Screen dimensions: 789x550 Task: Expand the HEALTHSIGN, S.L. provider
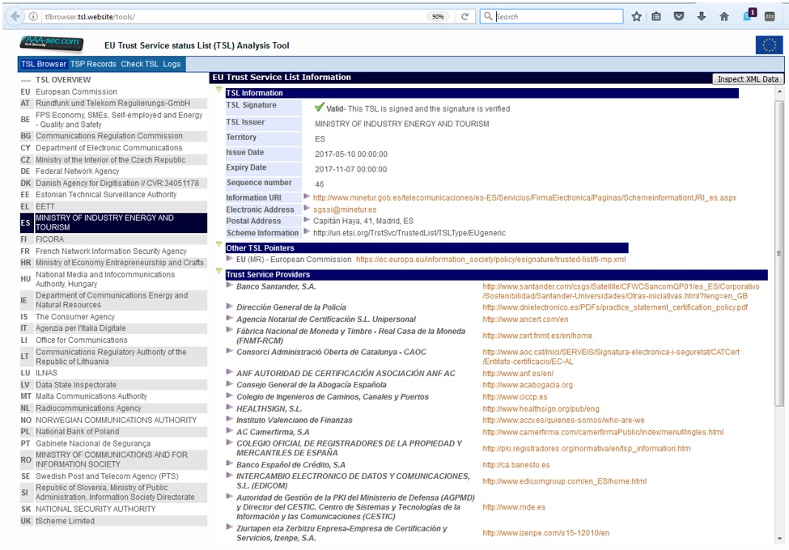click(x=230, y=407)
